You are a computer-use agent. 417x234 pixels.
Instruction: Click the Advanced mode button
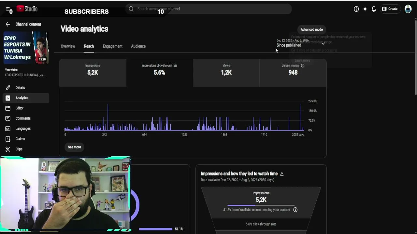(312, 30)
